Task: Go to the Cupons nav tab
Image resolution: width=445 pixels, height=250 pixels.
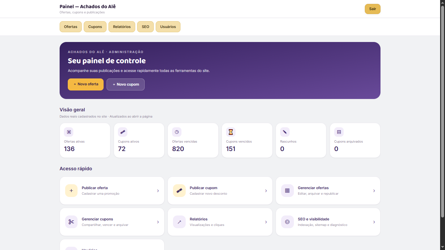Action: tap(95, 27)
